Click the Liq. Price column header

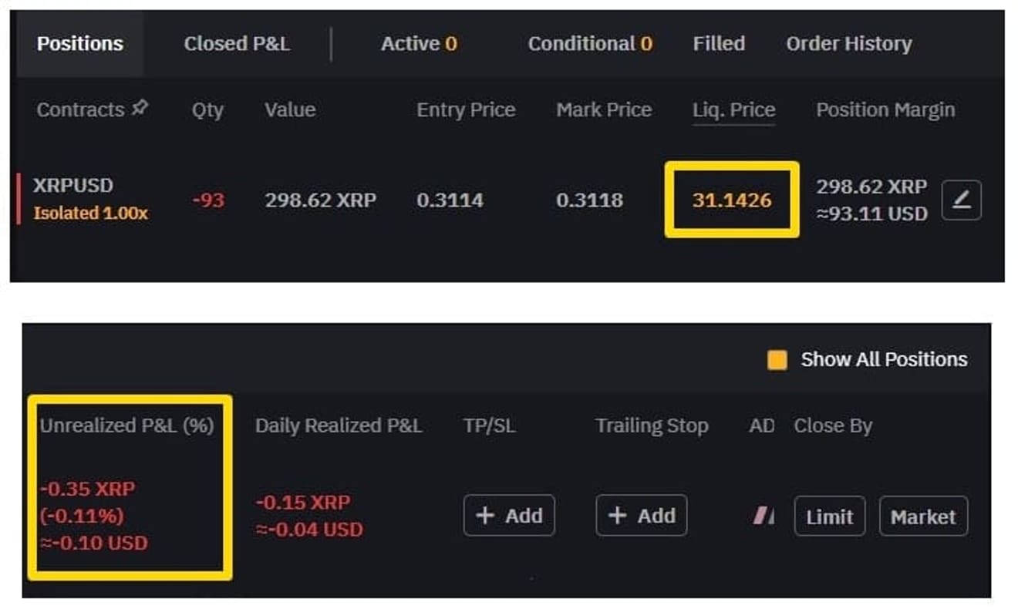(x=733, y=110)
